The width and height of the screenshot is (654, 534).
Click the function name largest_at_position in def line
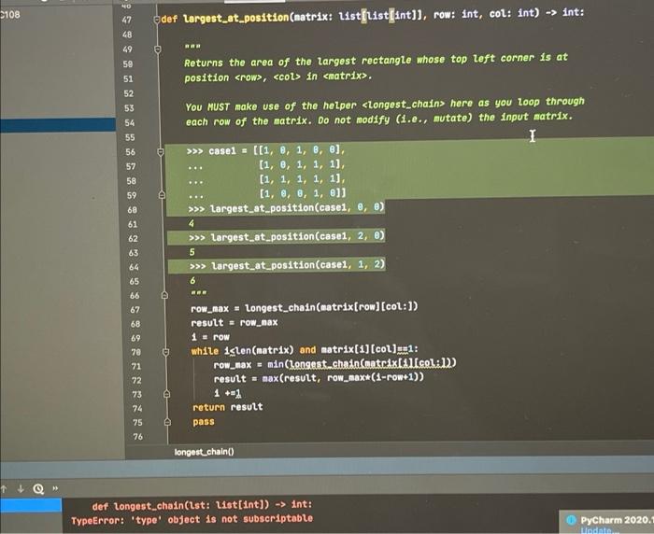235,18
